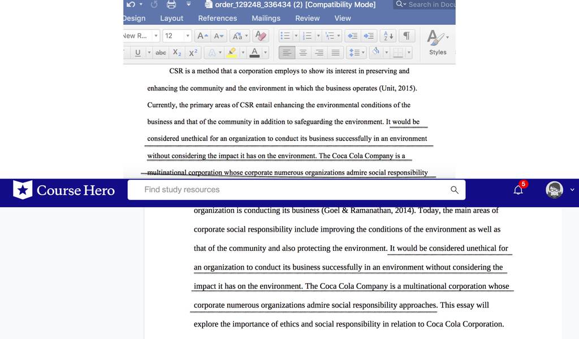Center the paragraph text

303,53
